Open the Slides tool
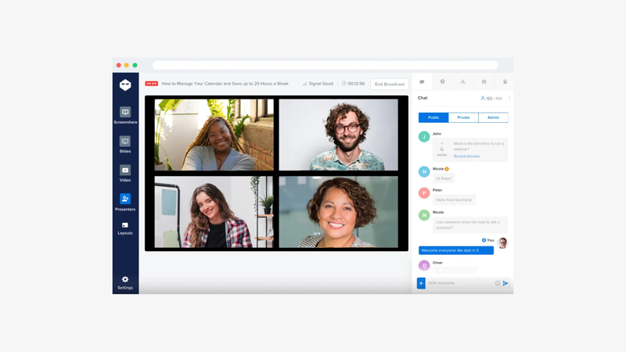The height and width of the screenshot is (352, 626). [x=125, y=145]
